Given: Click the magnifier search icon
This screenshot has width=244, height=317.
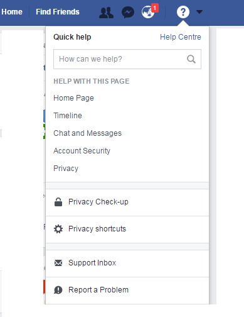Looking at the screenshot, I should click(x=191, y=59).
